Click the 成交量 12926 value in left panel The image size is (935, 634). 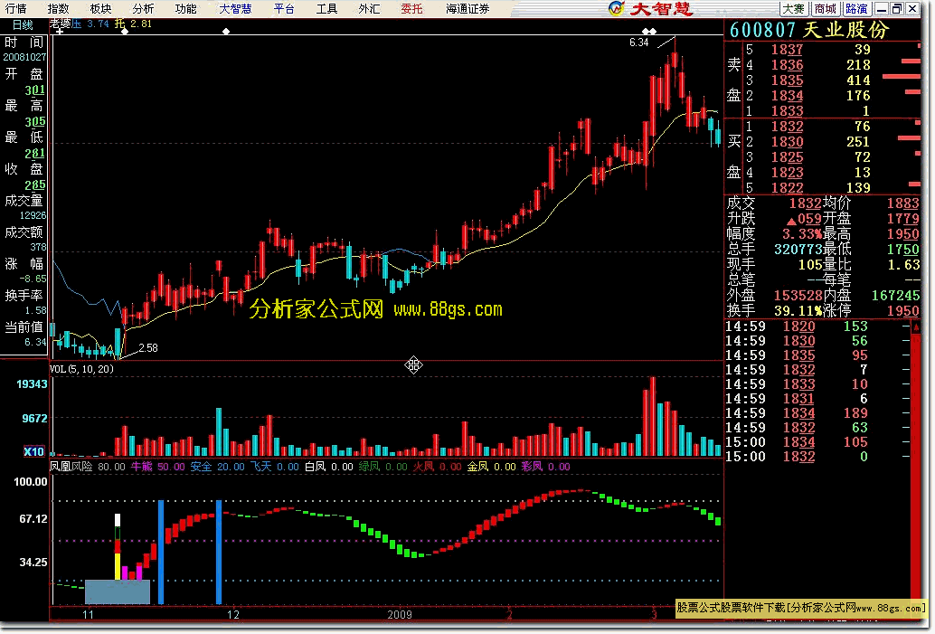point(33,215)
